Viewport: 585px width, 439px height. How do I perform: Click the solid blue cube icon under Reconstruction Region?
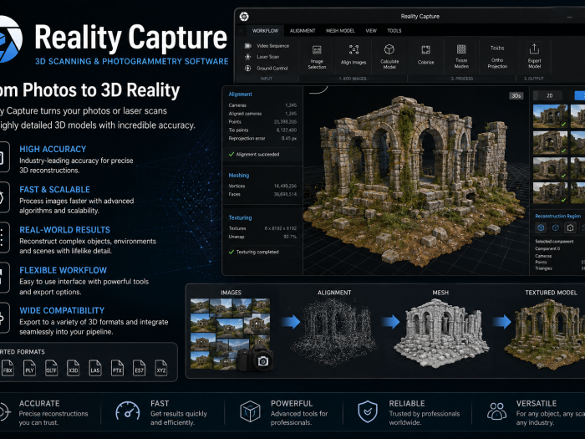(541, 227)
